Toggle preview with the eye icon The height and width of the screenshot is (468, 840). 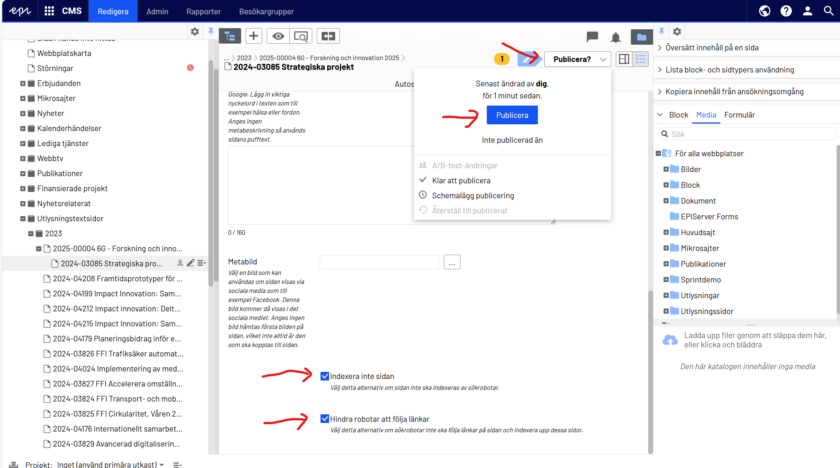278,36
